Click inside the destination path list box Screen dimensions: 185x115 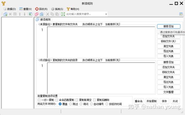101,78
